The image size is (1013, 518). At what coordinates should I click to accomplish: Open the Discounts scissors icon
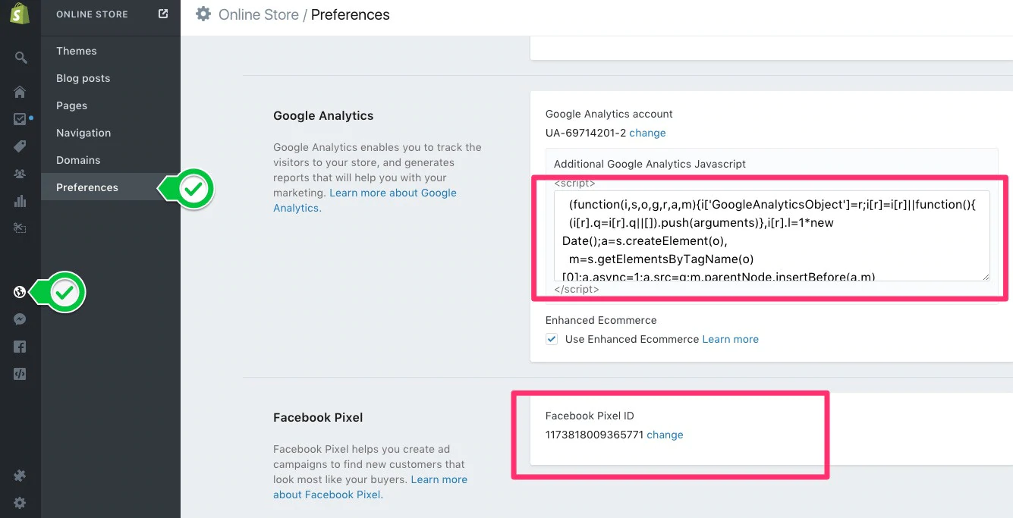20,228
